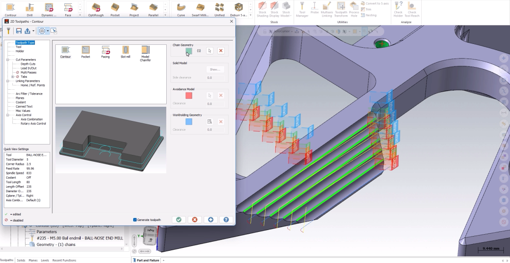Click the blue Workholding Geometry color swatch
510x263 pixels.
pos(188,122)
